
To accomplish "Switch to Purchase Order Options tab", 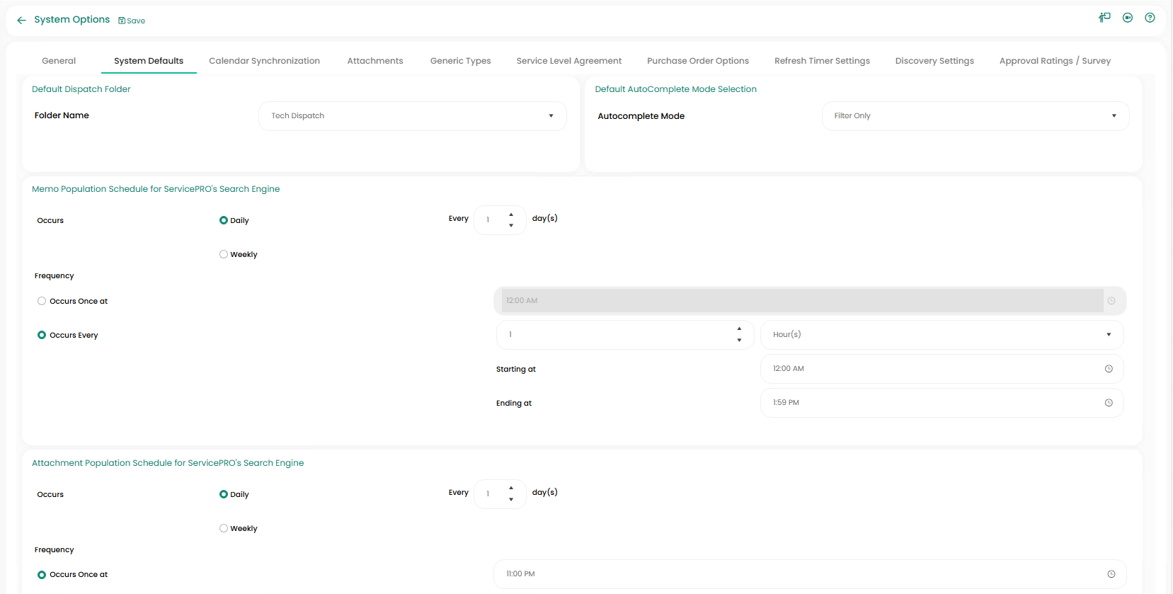I will click(698, 61).
